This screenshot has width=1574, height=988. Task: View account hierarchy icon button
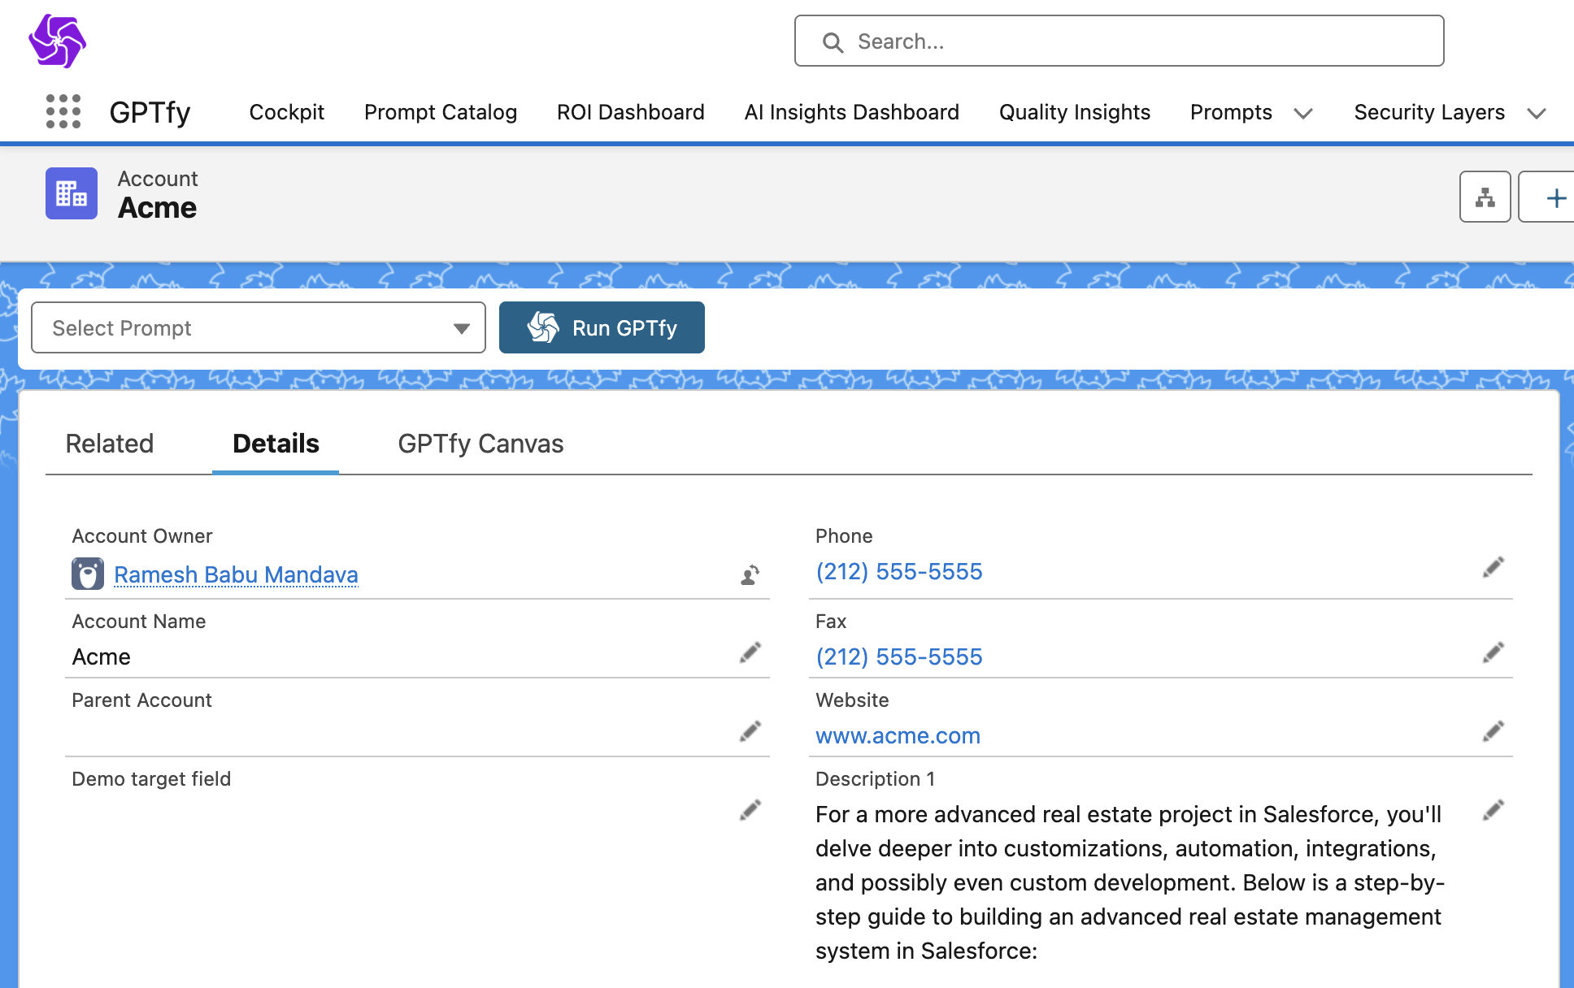pos(1485,197)
